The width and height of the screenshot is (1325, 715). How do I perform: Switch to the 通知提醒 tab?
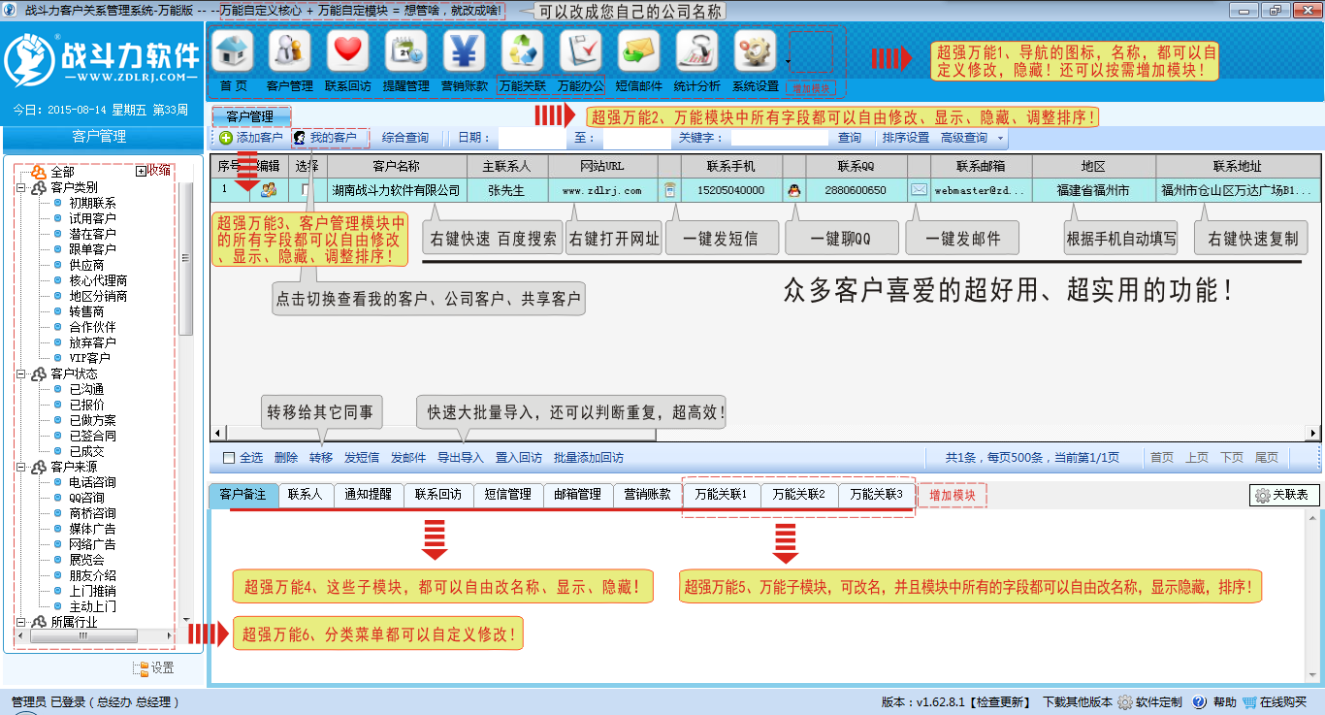(369, 495)
